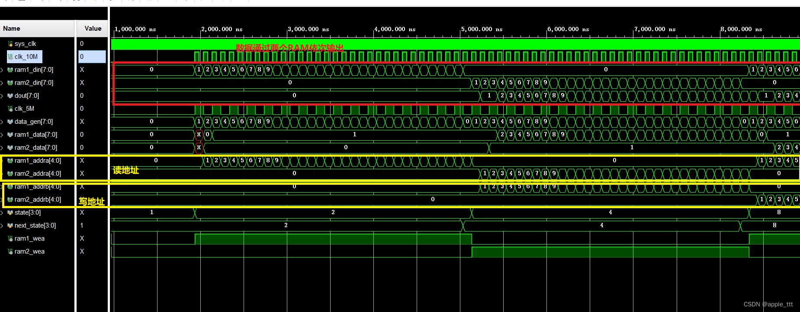Click the clk_5M signal icon

coord(10,109)
